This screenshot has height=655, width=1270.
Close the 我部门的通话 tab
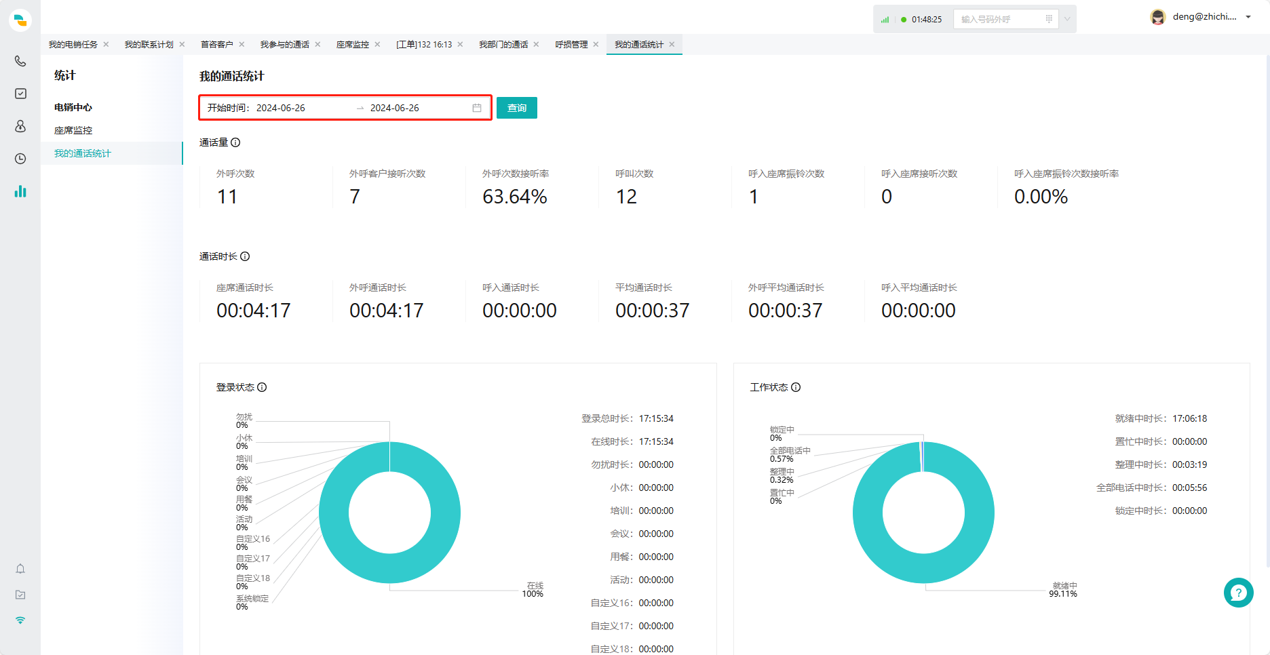tap(536, 44)
